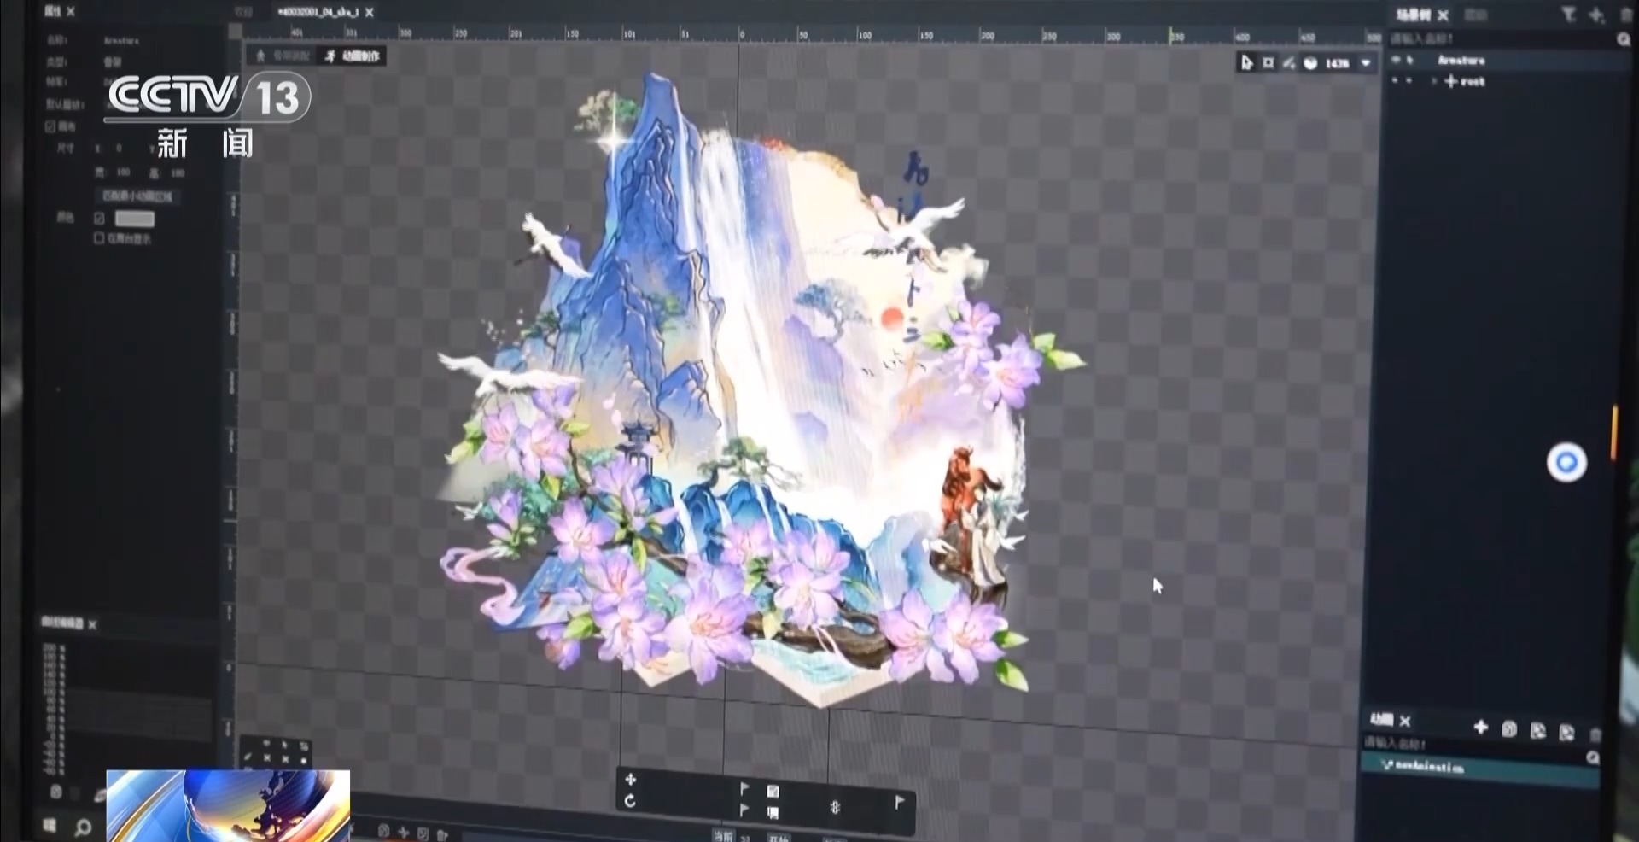Select the arrow pointer tool in viewport toolbar

click(x=1246, y=63)
